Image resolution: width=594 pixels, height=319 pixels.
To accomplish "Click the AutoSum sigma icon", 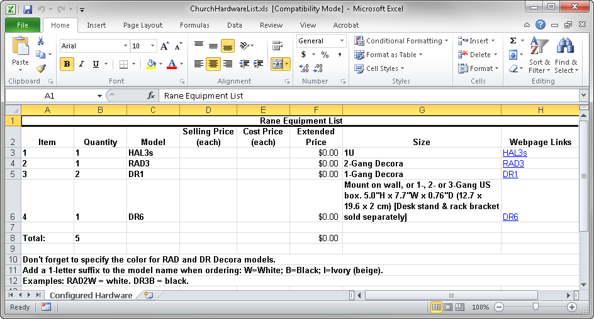I will coord(513,41).
